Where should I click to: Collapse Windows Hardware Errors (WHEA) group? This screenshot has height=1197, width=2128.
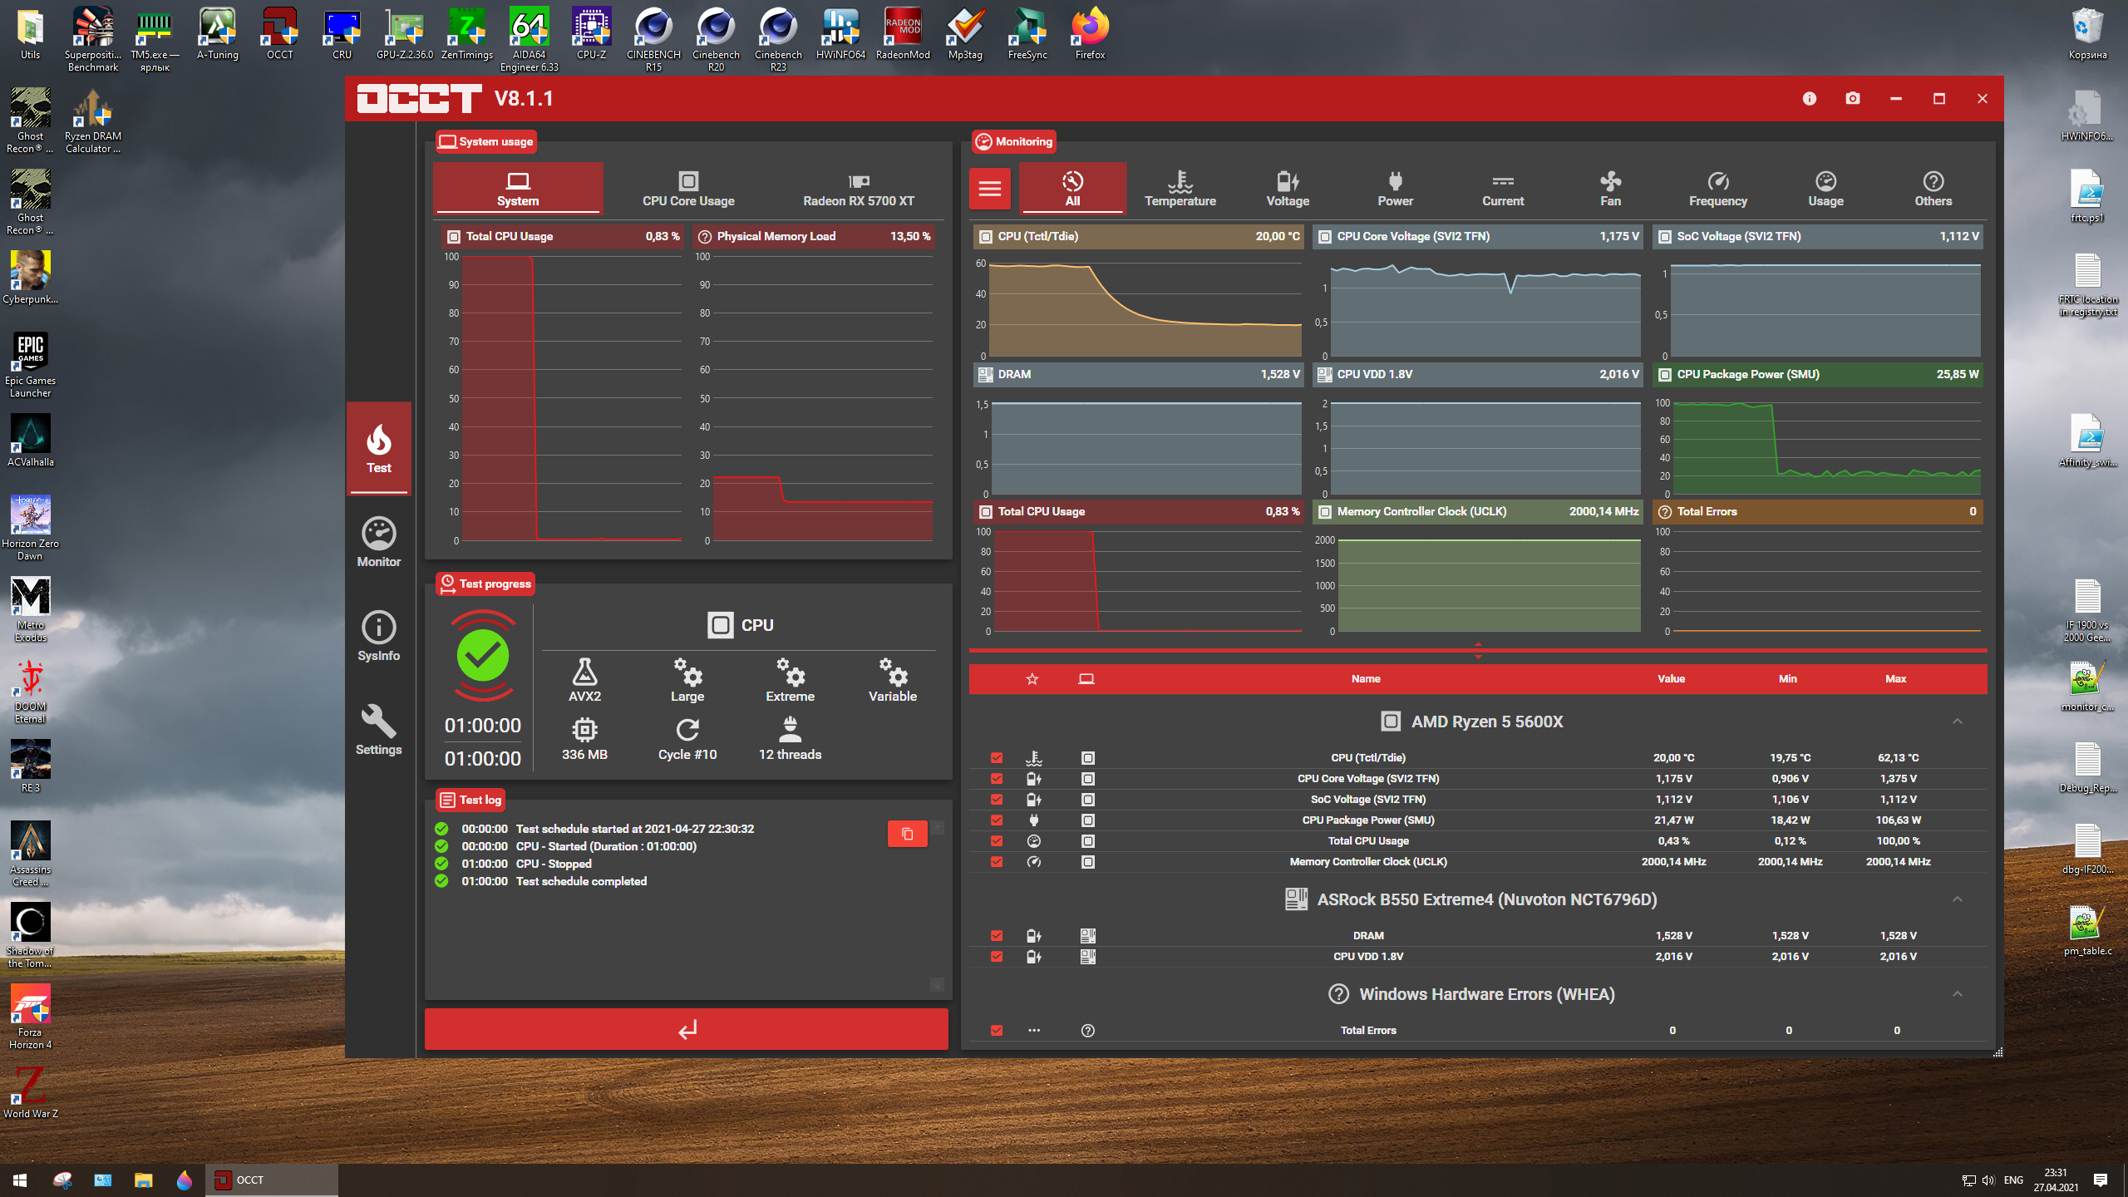click(1957, 994)
